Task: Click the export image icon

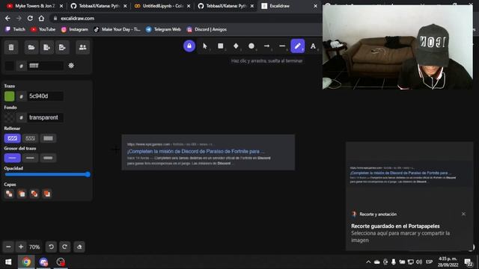Action: [x=62, y=47]
